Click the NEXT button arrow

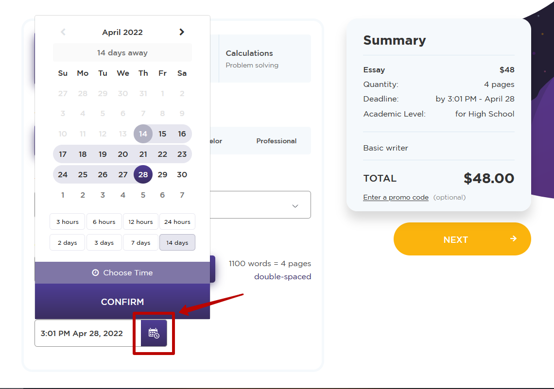(x=513, y=238)
